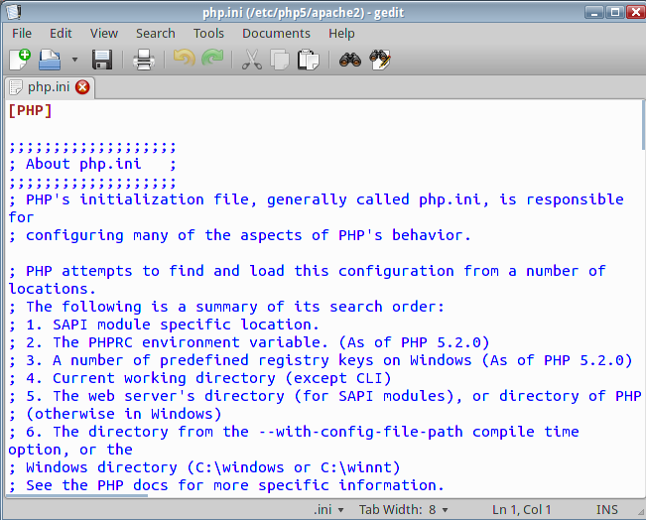Open Find with binoculars icon
The width and height of the screenshot is (646, 520).
350,60
